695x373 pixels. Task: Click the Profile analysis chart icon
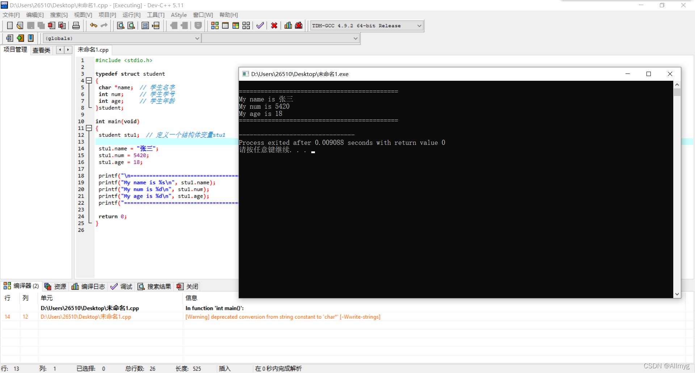click(x=288, y=25)
